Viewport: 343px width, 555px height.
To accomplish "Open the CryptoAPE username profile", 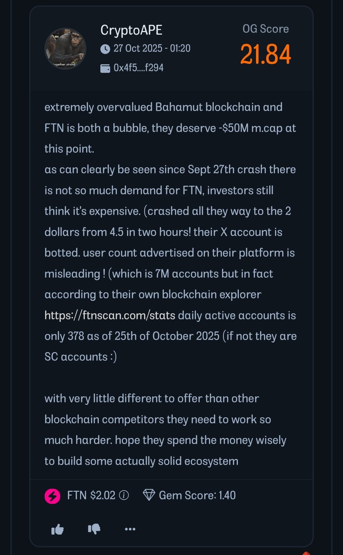I will click(x=131, y=30).
